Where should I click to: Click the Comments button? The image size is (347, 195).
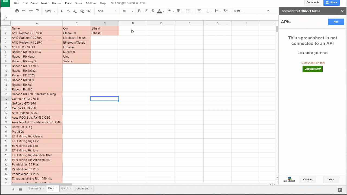[313, 2]
